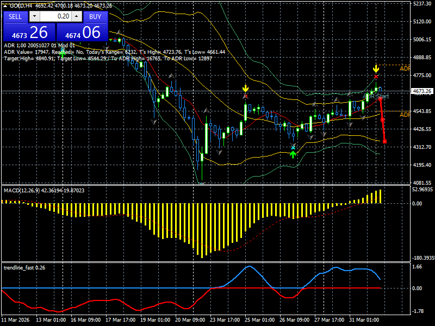
Task: Click the 27 Mar 17:00 time label
Action: (330, 319)
